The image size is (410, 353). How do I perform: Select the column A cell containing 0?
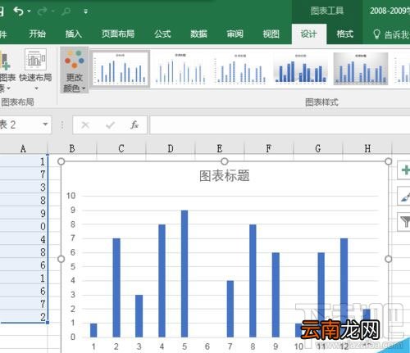click(24, 226)
